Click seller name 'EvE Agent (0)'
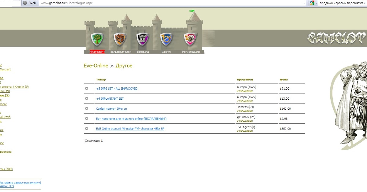Image resolution: width=367 pixels, height=192 pixels. pyautogui.click(x=246, y=127)
